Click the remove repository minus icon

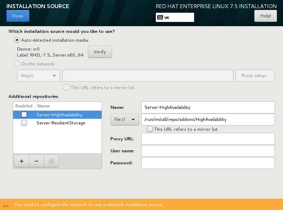click(x=36, y=161)
